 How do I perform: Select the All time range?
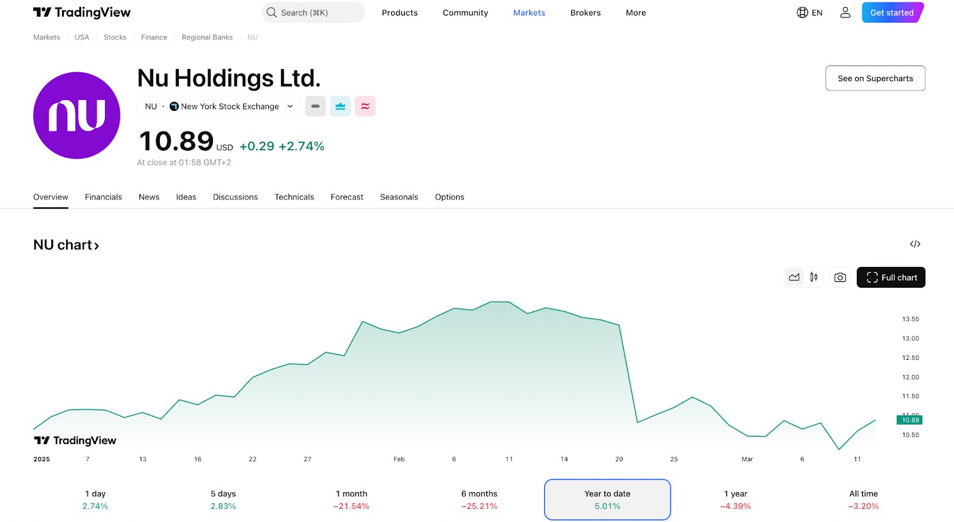tap(863, 500)
